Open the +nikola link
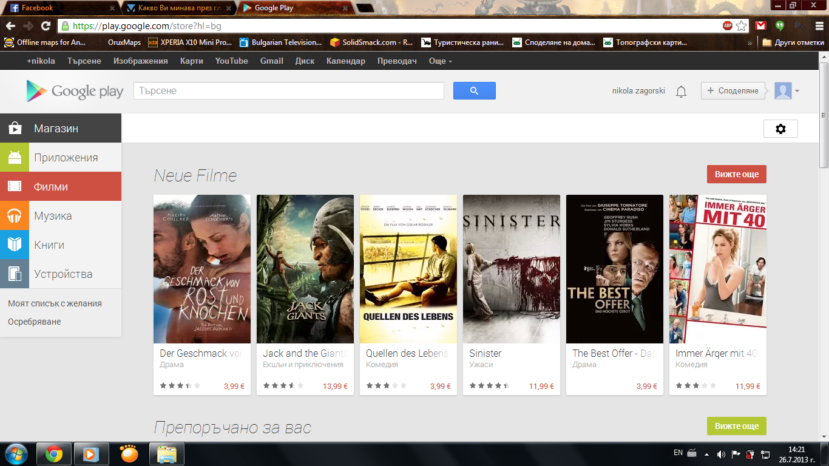Viewport: 829px width, 466px height. coord(41,61)
